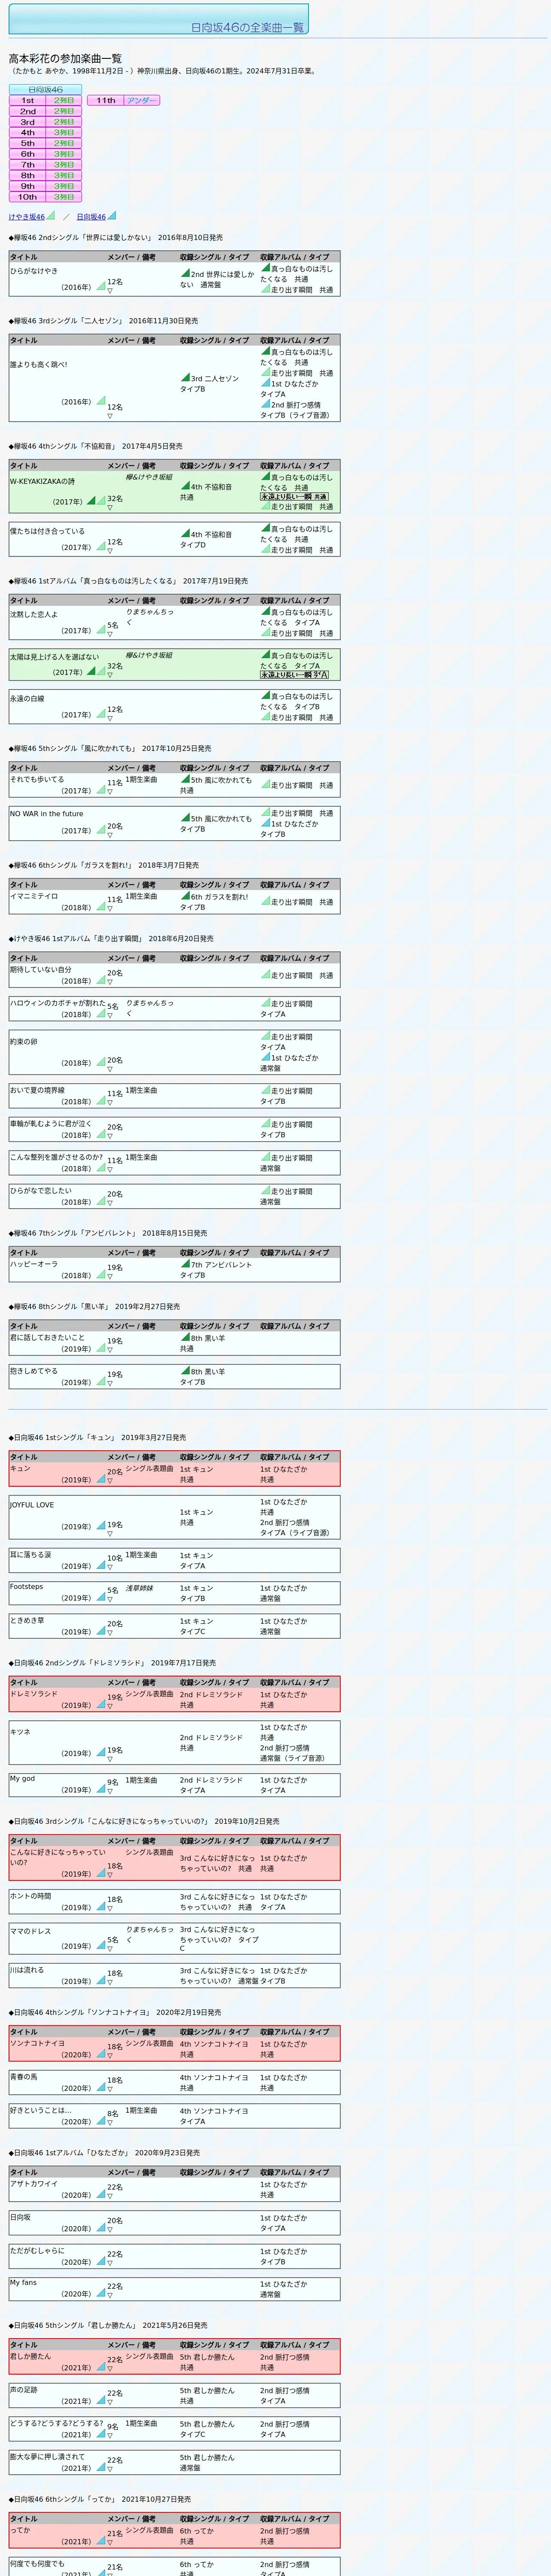Click green triangle icon beside ひらがなけやき (2016年)

pos(101,286)
